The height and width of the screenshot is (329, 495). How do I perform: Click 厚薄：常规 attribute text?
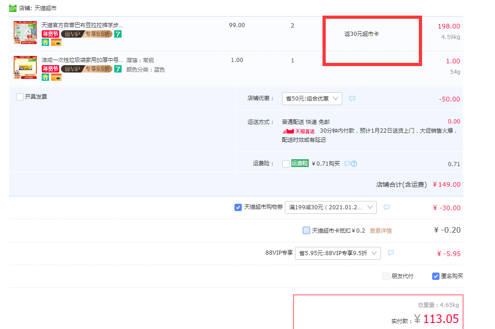tap(140, 60)
